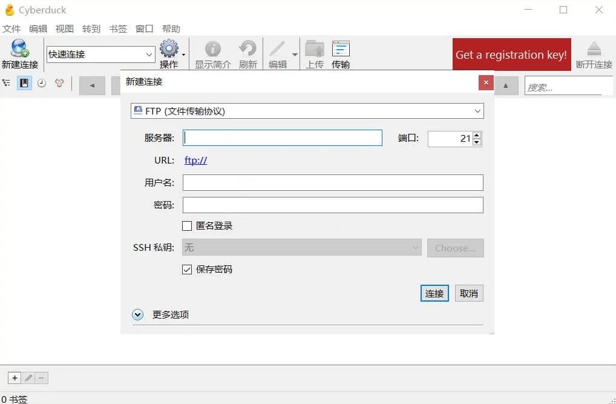Open the dropdown arrow next to 操作 gear

(x=183, y=55)
